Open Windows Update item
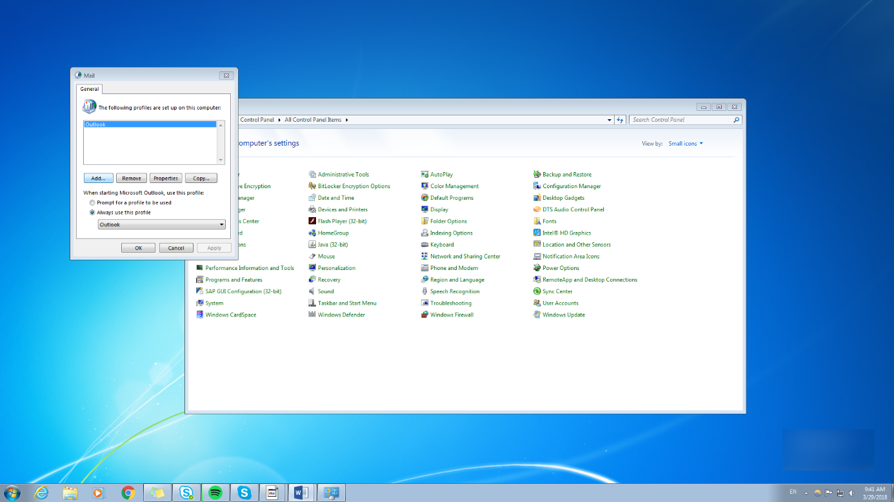The height and width of the screenshot is (502, 894). (559, 315)
